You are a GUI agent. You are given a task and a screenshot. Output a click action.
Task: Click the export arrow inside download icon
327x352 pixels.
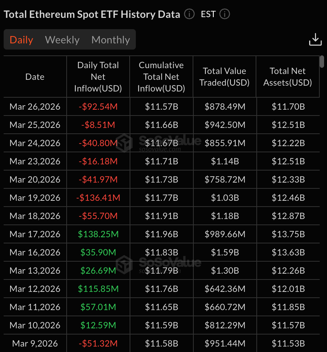(x=315, y=38)
